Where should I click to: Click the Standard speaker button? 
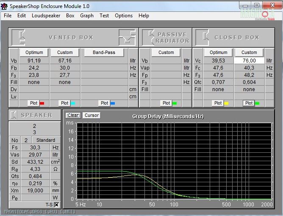point(46,140)
